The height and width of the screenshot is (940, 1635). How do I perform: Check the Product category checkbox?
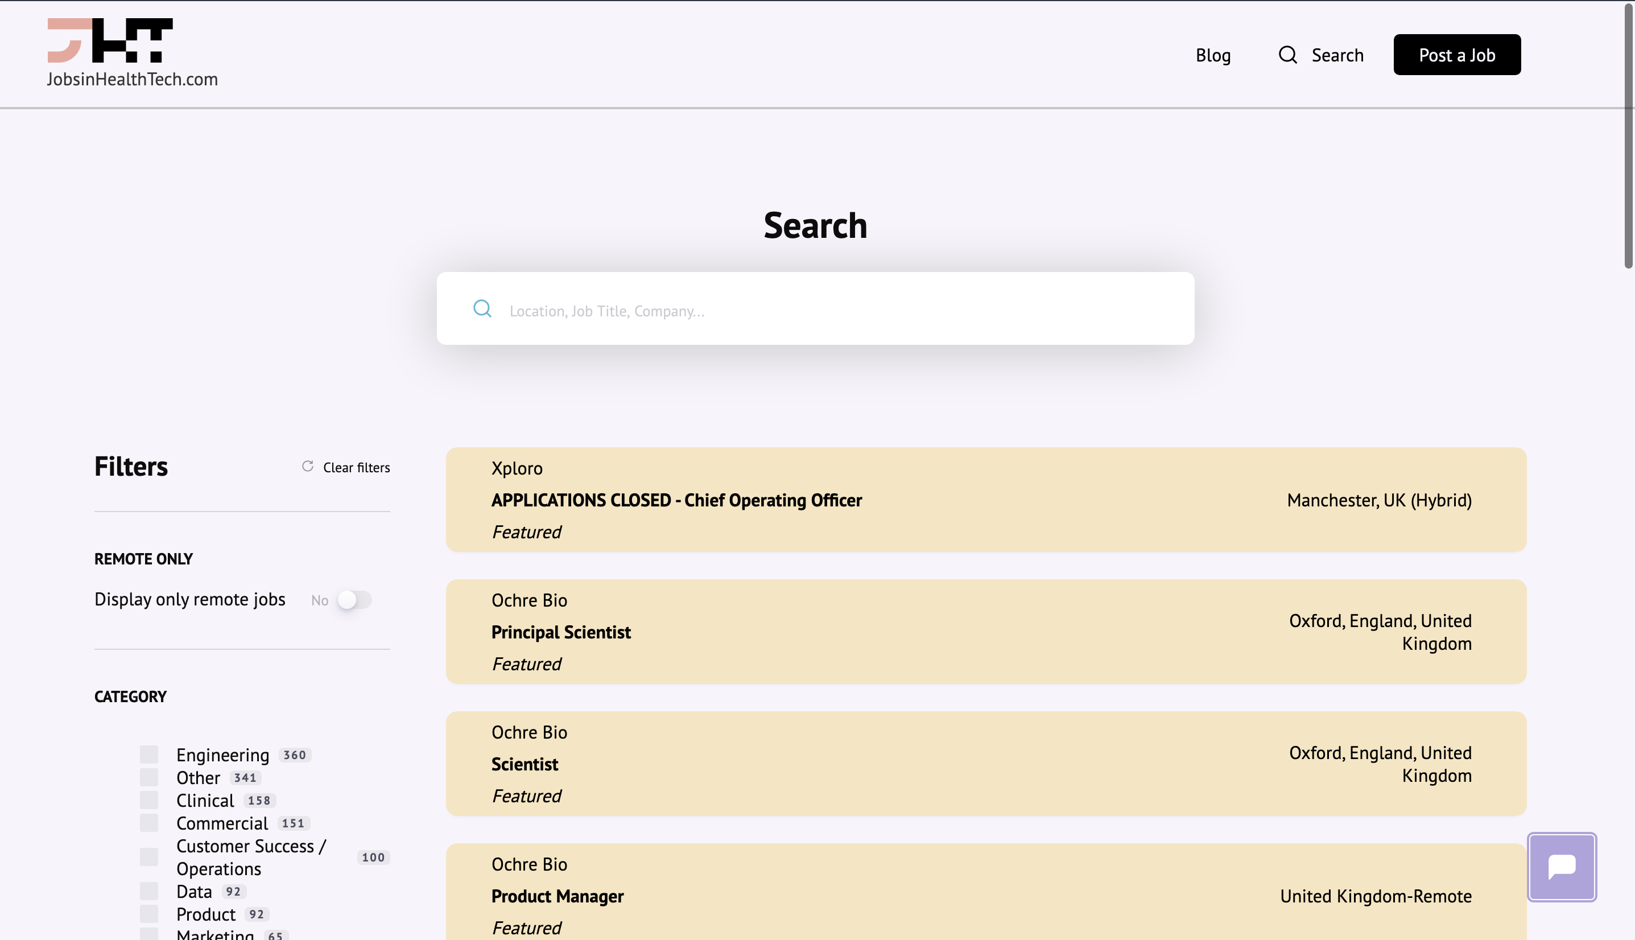click(x=148, y=913)
